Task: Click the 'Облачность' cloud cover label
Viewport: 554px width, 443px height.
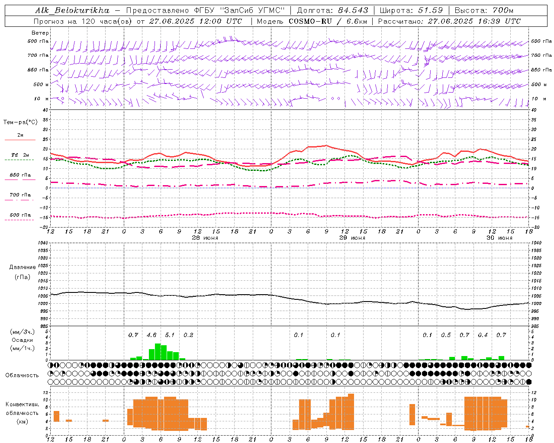Action: (x=22, y=376)
